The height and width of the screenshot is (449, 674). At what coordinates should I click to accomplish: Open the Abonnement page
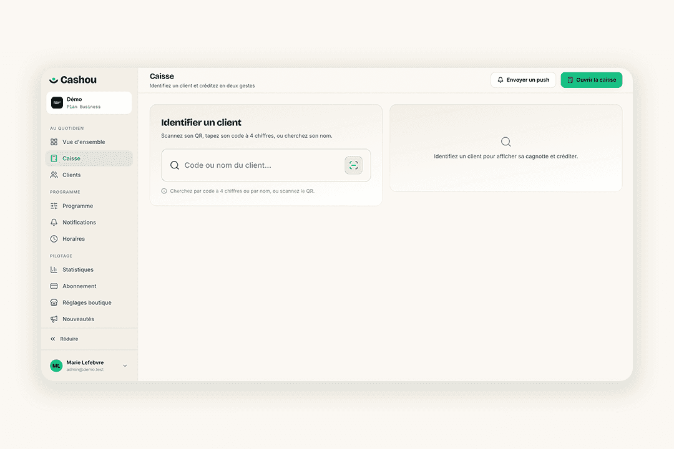tap(89, 286)
